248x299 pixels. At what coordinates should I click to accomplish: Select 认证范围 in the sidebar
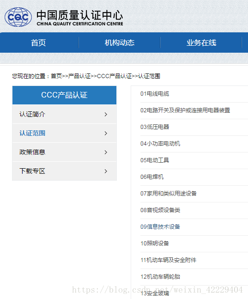coord(65,133)
